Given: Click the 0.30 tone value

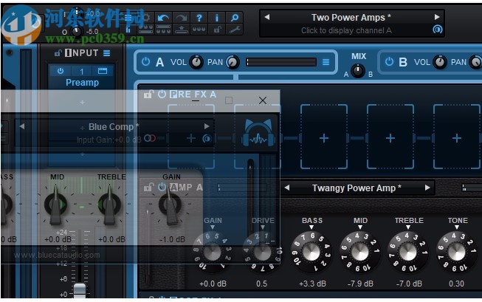Looking at the screenshot, I should (456, 284).
